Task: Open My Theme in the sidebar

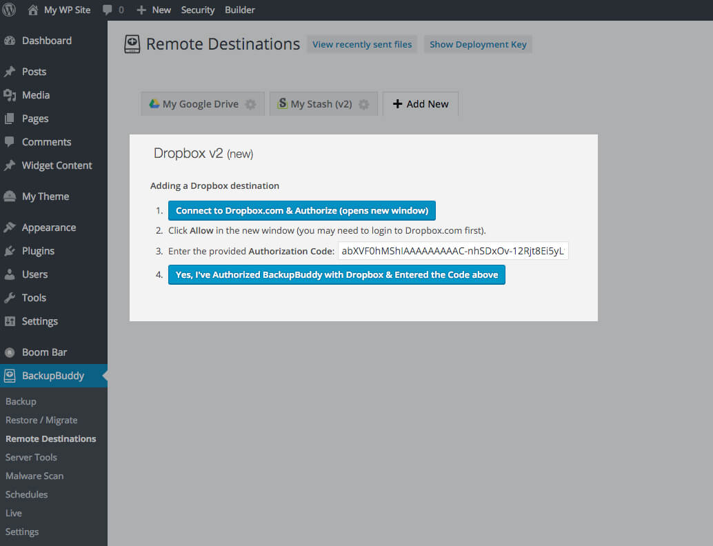Action: click(x=46, y=196)
